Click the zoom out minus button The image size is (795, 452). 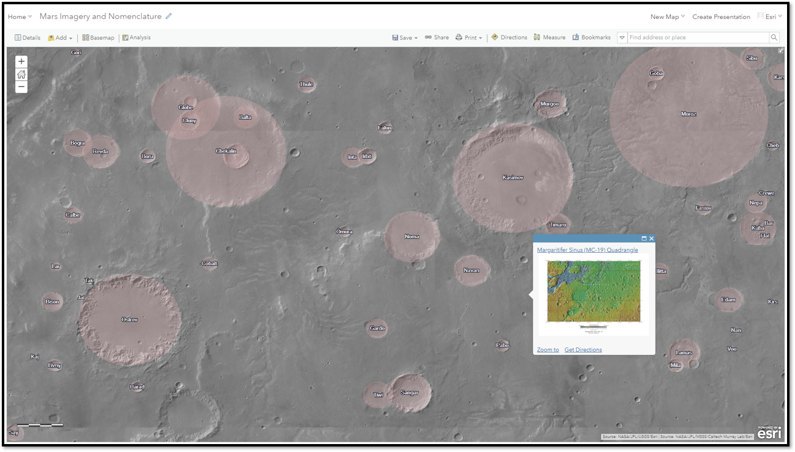(21, 87)
